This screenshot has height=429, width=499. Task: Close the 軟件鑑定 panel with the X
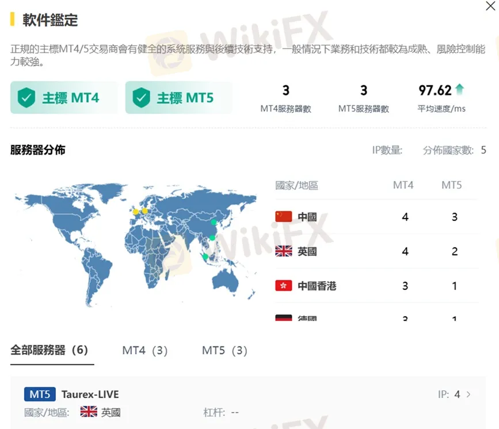(x=490, y=7)
